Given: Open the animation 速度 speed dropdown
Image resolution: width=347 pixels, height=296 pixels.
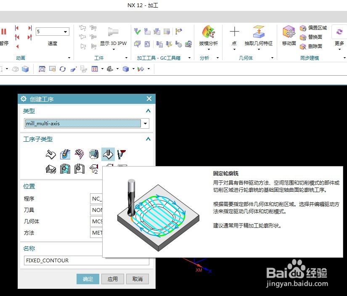Looking at the screenshot, I should point(65,32).
